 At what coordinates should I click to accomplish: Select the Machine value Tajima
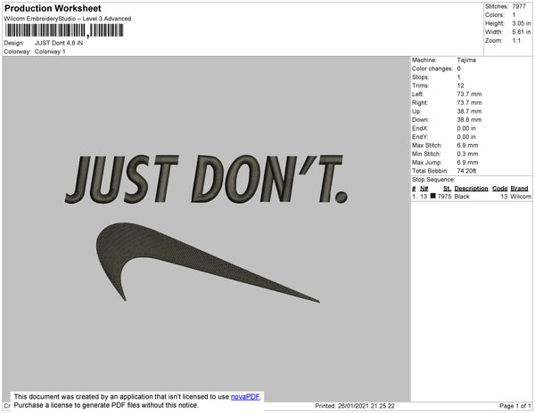(x=466, y=60)
